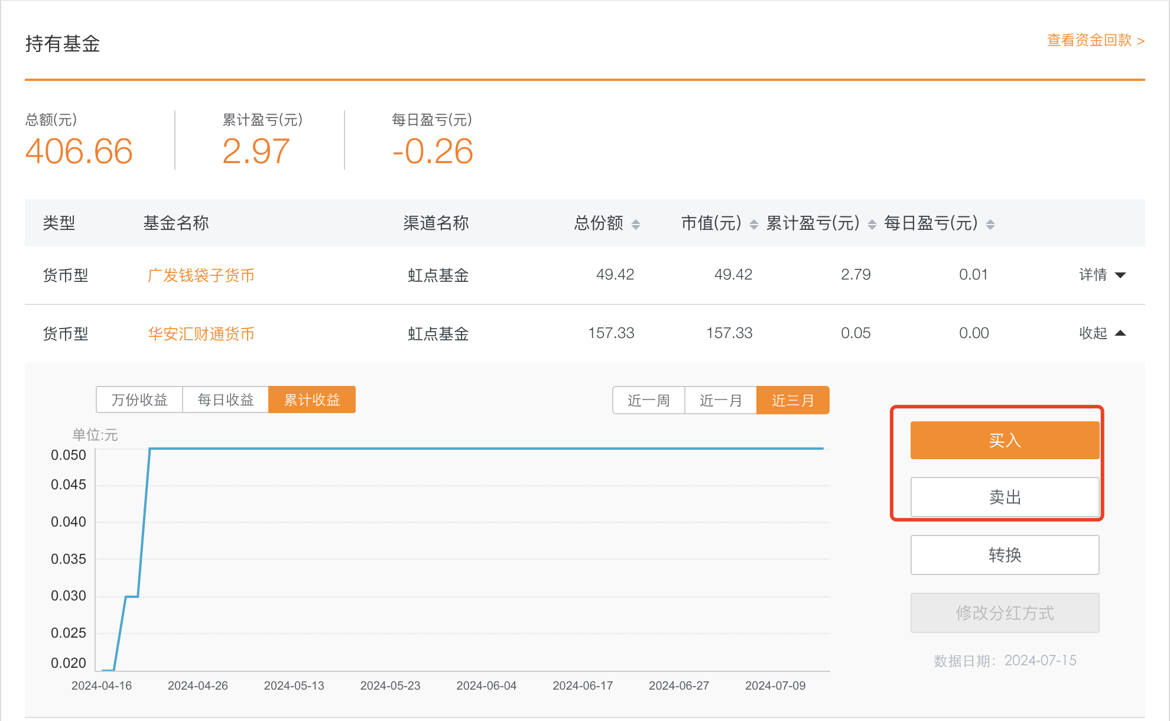Open 查看资金回款 link
Screen dimensions: 1170x721
(x=1096, y=40)
